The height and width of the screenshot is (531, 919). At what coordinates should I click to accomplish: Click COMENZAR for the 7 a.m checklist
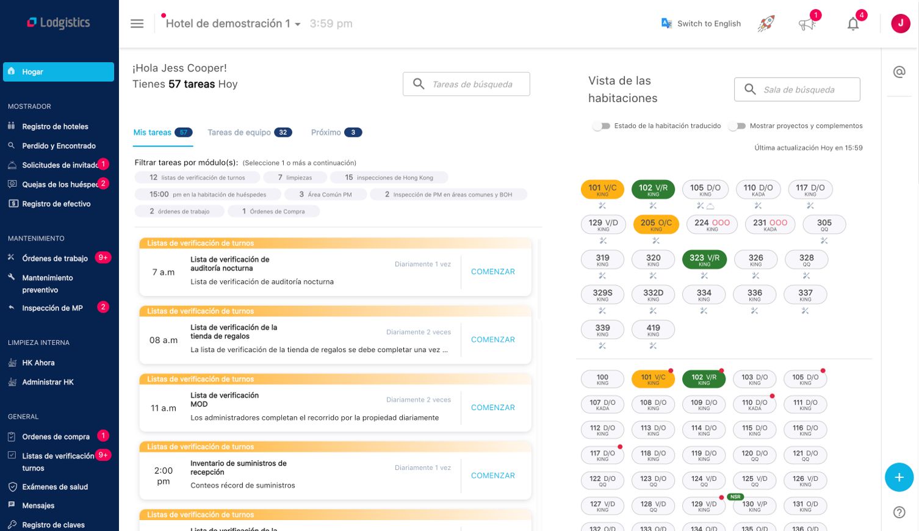tap(492, 272)
